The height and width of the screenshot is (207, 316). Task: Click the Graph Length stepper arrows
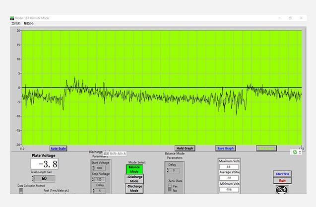(33, 178)
